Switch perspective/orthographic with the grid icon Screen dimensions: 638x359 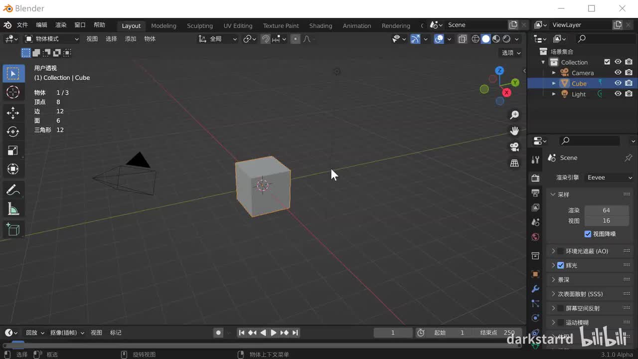[x=514, y=163]
